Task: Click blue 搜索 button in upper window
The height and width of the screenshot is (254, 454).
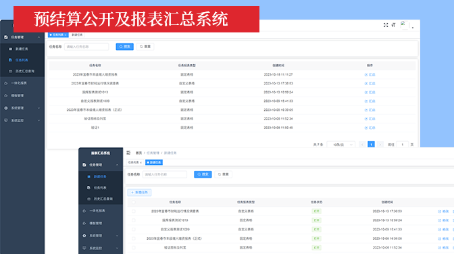Action: point(125,47)
